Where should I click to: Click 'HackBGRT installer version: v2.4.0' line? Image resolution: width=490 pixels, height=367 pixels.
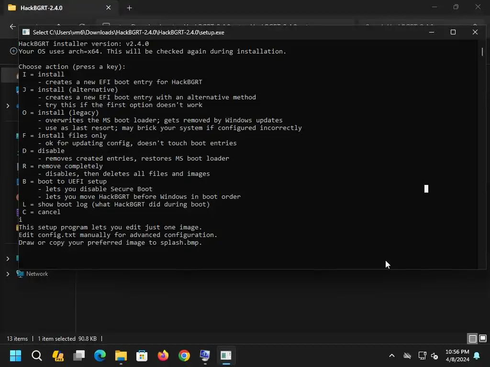pos(84,43)
